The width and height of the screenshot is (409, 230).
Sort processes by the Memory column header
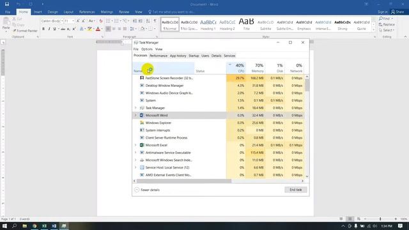[x=256, y=68]
